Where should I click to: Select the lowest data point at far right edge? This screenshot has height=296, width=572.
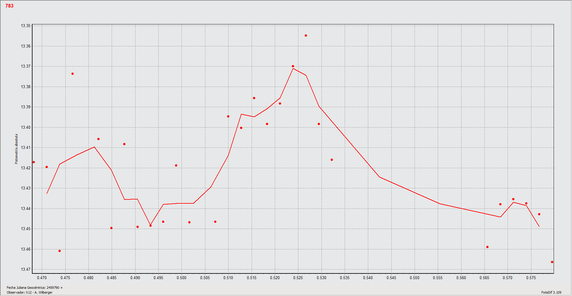click(x=552, y=262)
